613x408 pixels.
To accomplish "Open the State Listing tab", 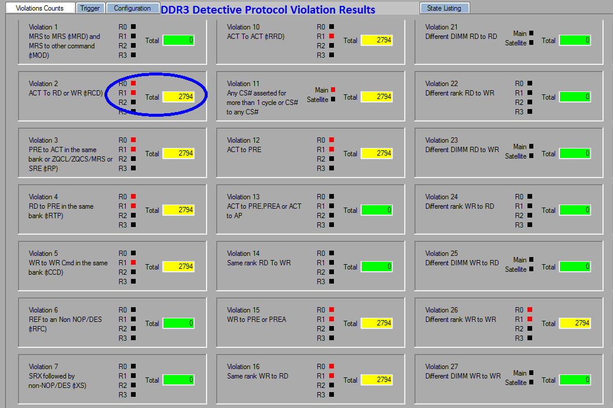I will pos(444,8).
